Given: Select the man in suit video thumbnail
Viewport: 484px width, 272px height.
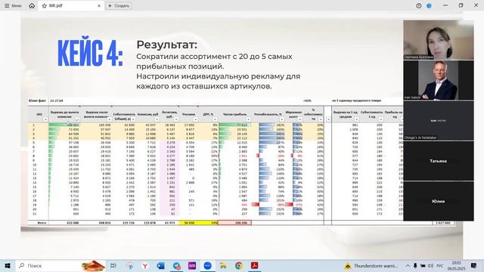Looking at the screenshot, I should click(x=439, y=80).
